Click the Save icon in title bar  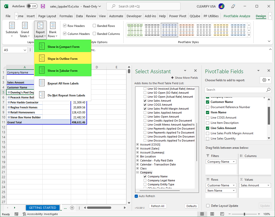43,6
